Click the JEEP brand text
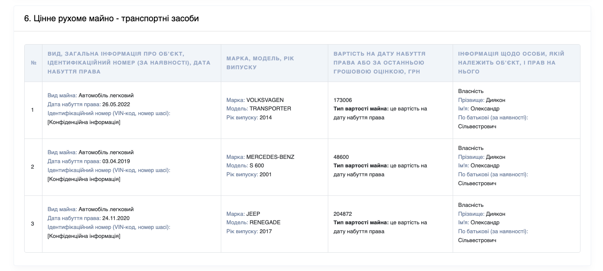Viewport: 603px width, 271px height. (x=253, y=214)
